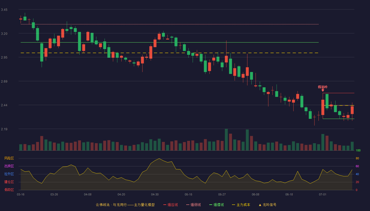Click the orange 80 indicator axis value
This screenshot has width=370, height=211.
(357, 159)
